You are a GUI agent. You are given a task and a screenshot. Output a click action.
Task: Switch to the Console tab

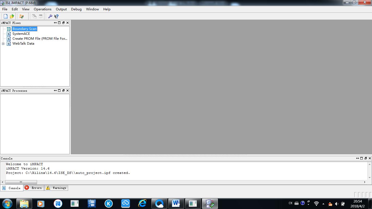point(12,188)
